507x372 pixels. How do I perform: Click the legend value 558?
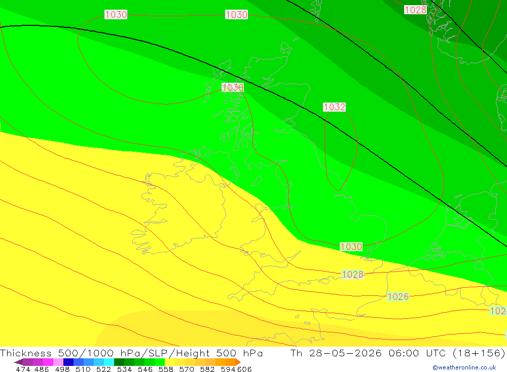point(166,369)
